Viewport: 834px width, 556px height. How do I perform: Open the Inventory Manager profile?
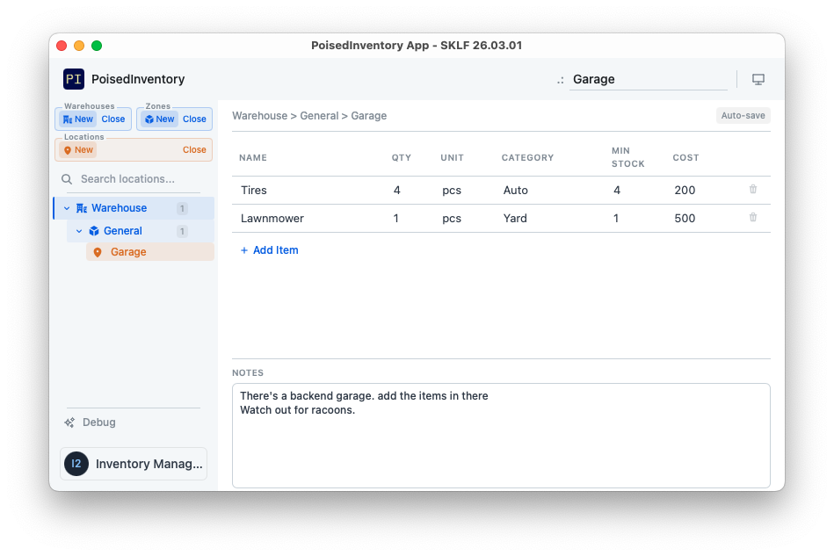click(x=134, y=464)
